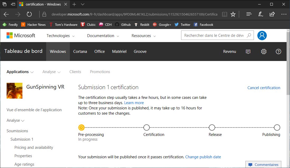
Task: Click the padlock site info icon
Action: click(44, 14)
